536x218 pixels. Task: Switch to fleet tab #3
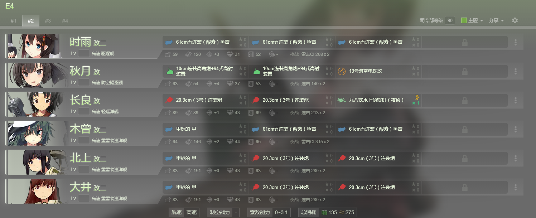point(48,21)
